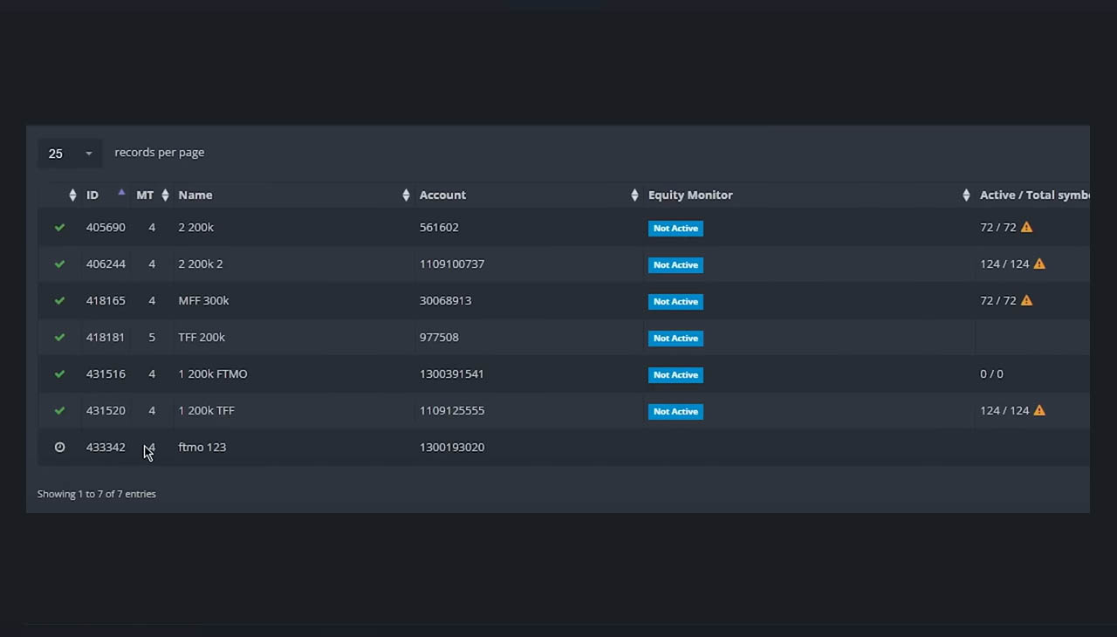Click ID 418181 cell

tap(106, 337)
